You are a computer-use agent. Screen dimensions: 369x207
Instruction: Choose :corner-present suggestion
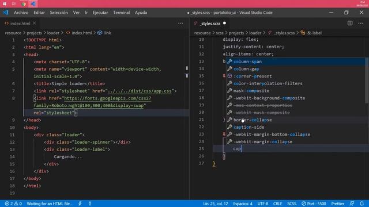[x=296, y=76]
